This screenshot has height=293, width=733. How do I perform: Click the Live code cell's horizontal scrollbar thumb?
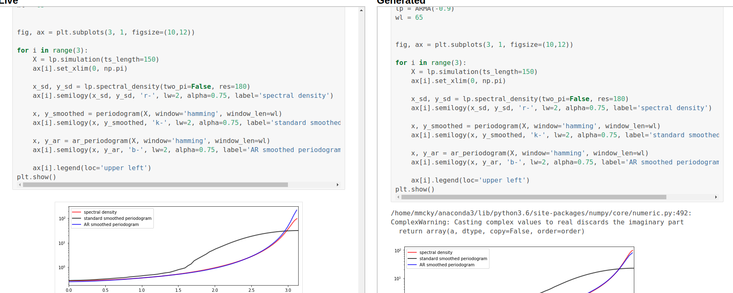(155, 185)
